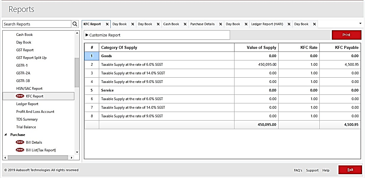Click the new badge beside Bill Details
The image size is (365, 178).
pyautogui.click(x=20, y=142)
